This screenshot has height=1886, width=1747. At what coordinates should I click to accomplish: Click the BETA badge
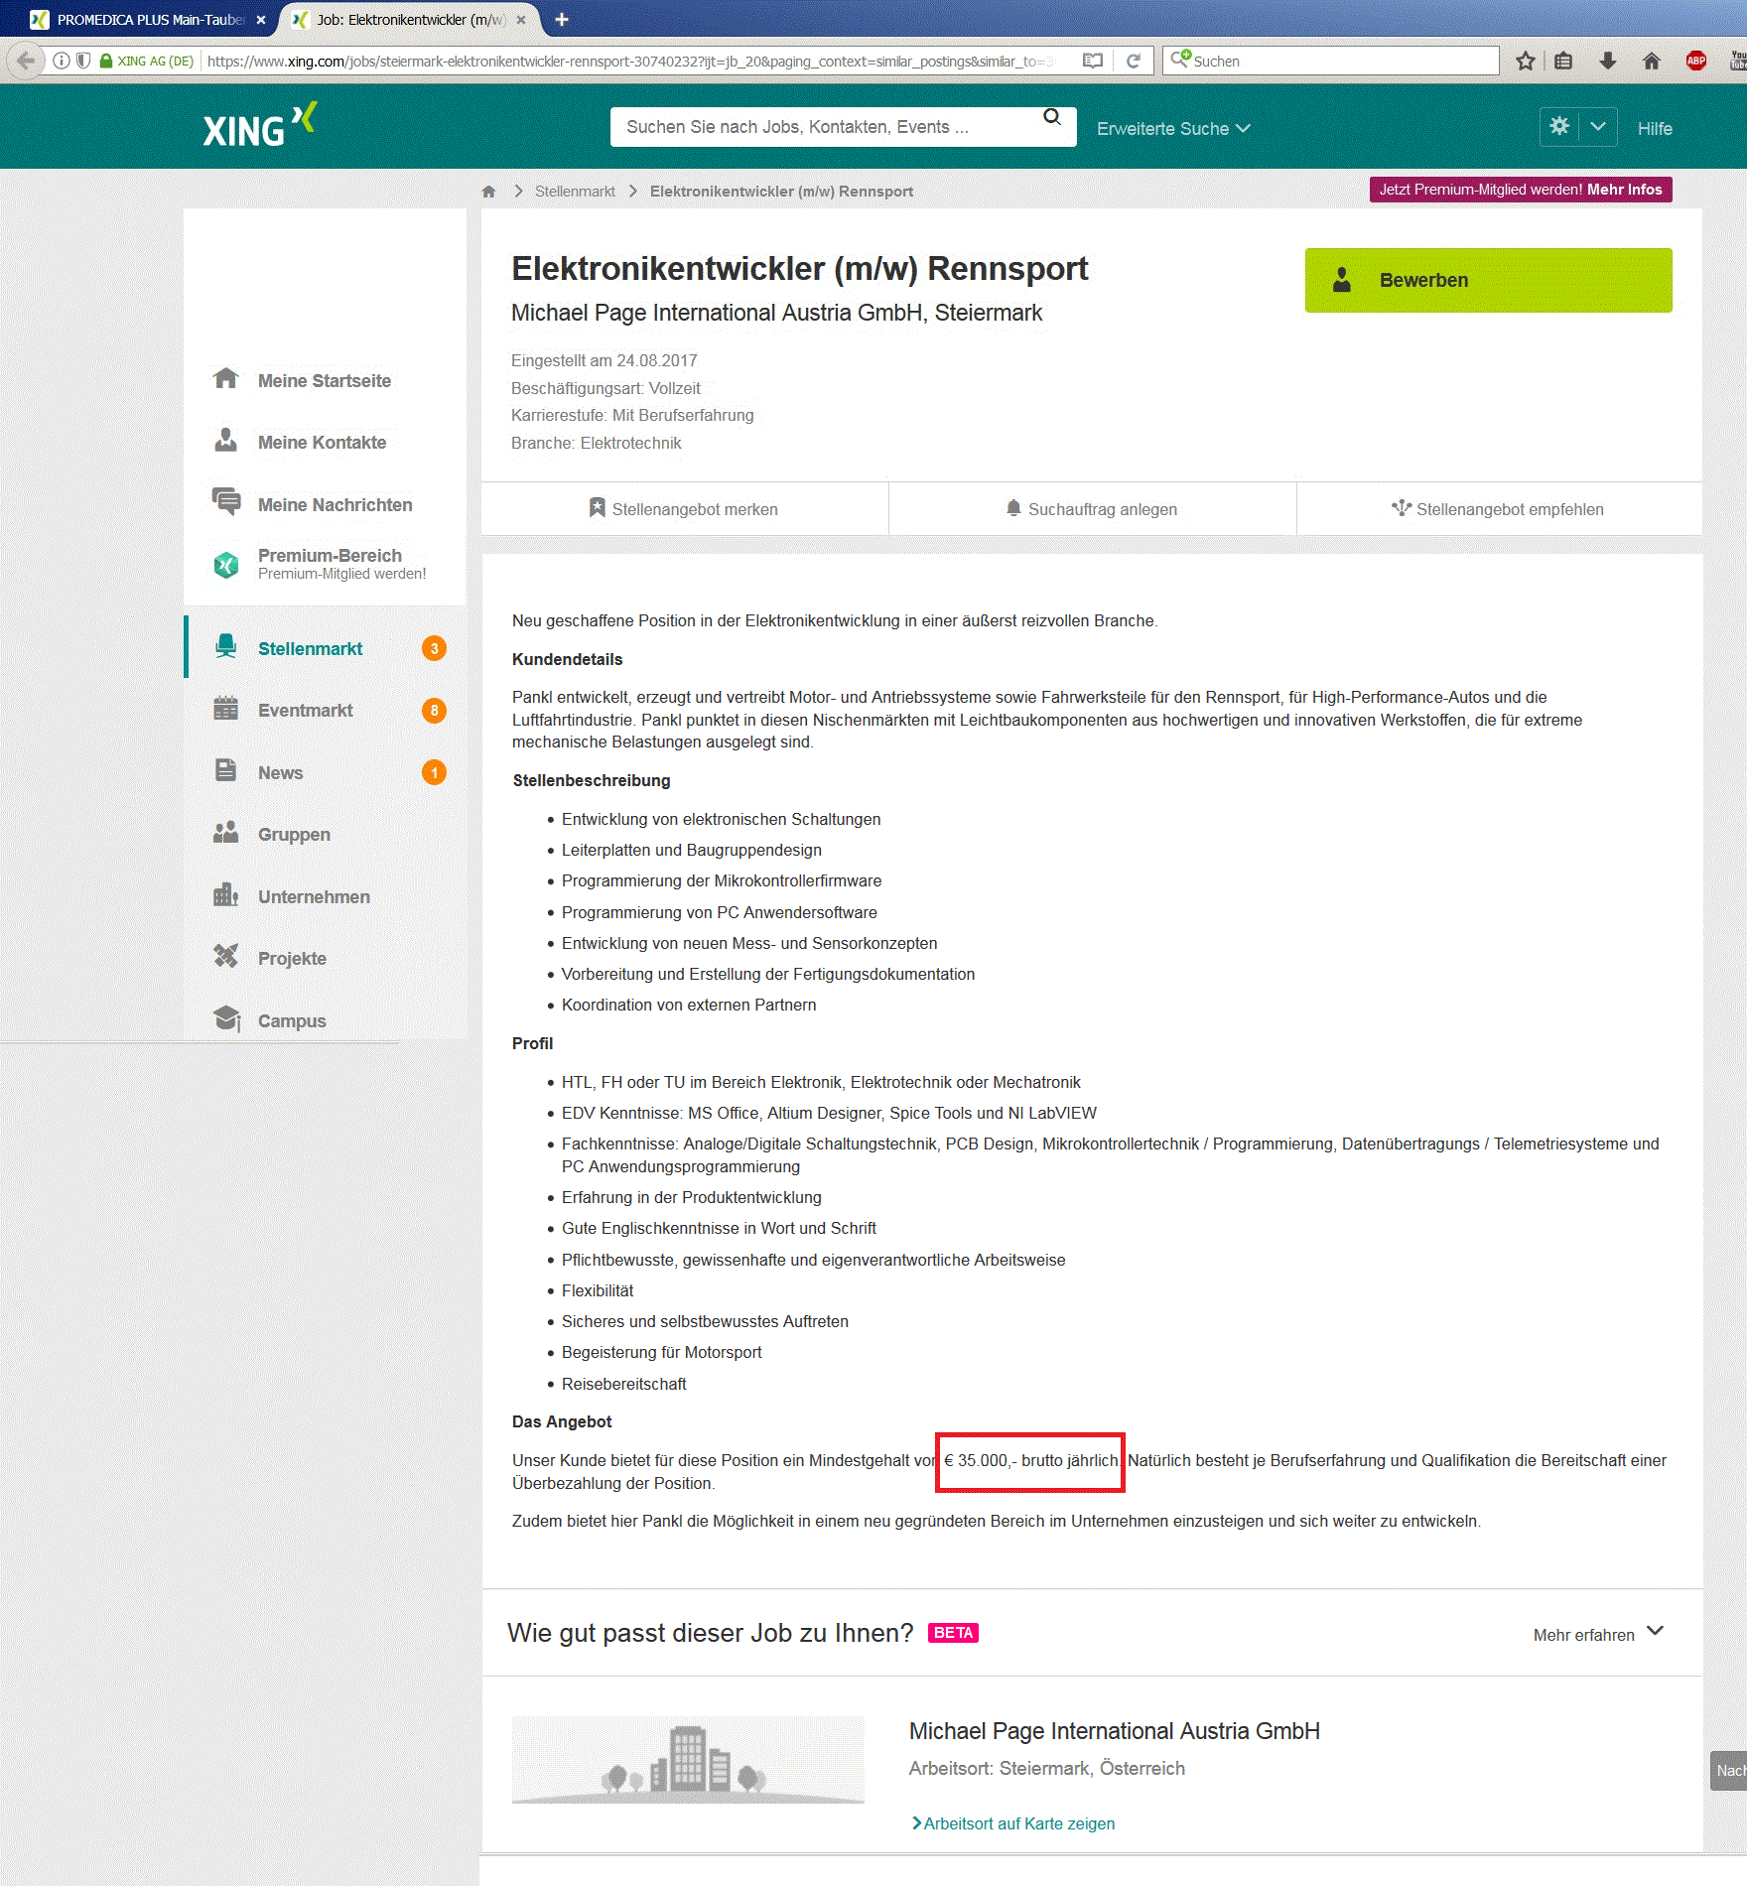point(953,1633)
